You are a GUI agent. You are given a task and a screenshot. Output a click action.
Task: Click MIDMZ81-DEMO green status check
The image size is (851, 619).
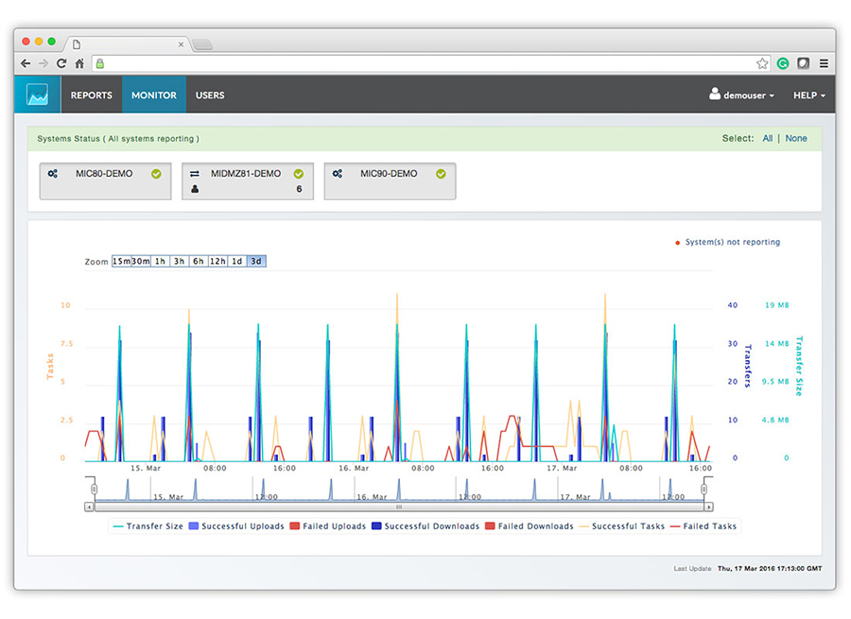[299, 174]
